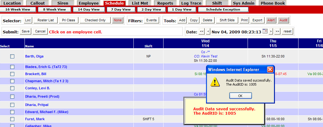Click the Audit tool button
The image size is (323, 127).
pos(283,20)
